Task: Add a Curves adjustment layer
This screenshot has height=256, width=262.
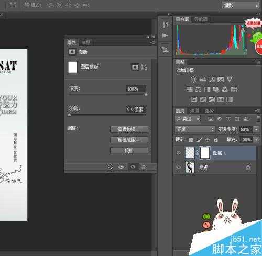Action: click(x=212, y=80)
